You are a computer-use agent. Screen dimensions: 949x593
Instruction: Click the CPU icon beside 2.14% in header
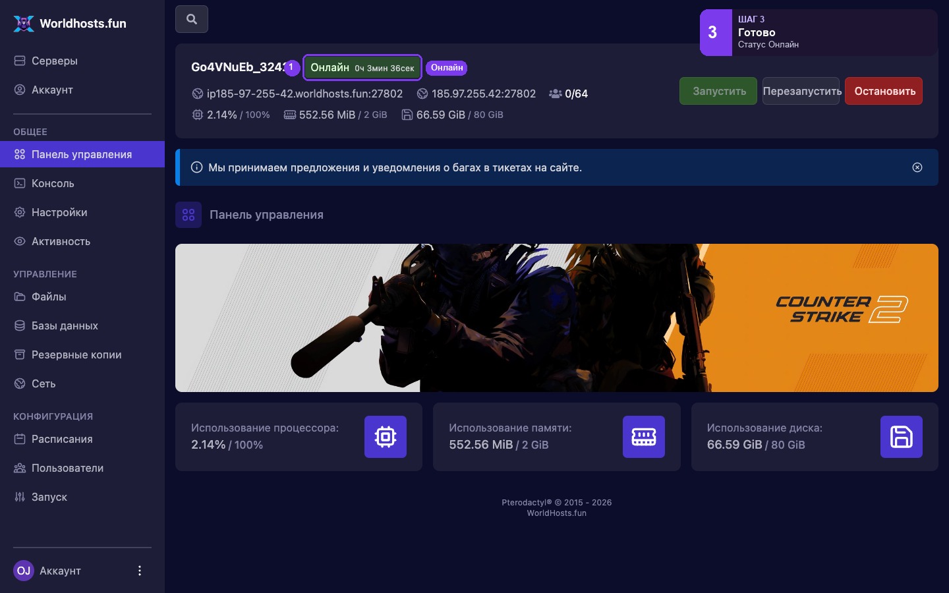197,115
